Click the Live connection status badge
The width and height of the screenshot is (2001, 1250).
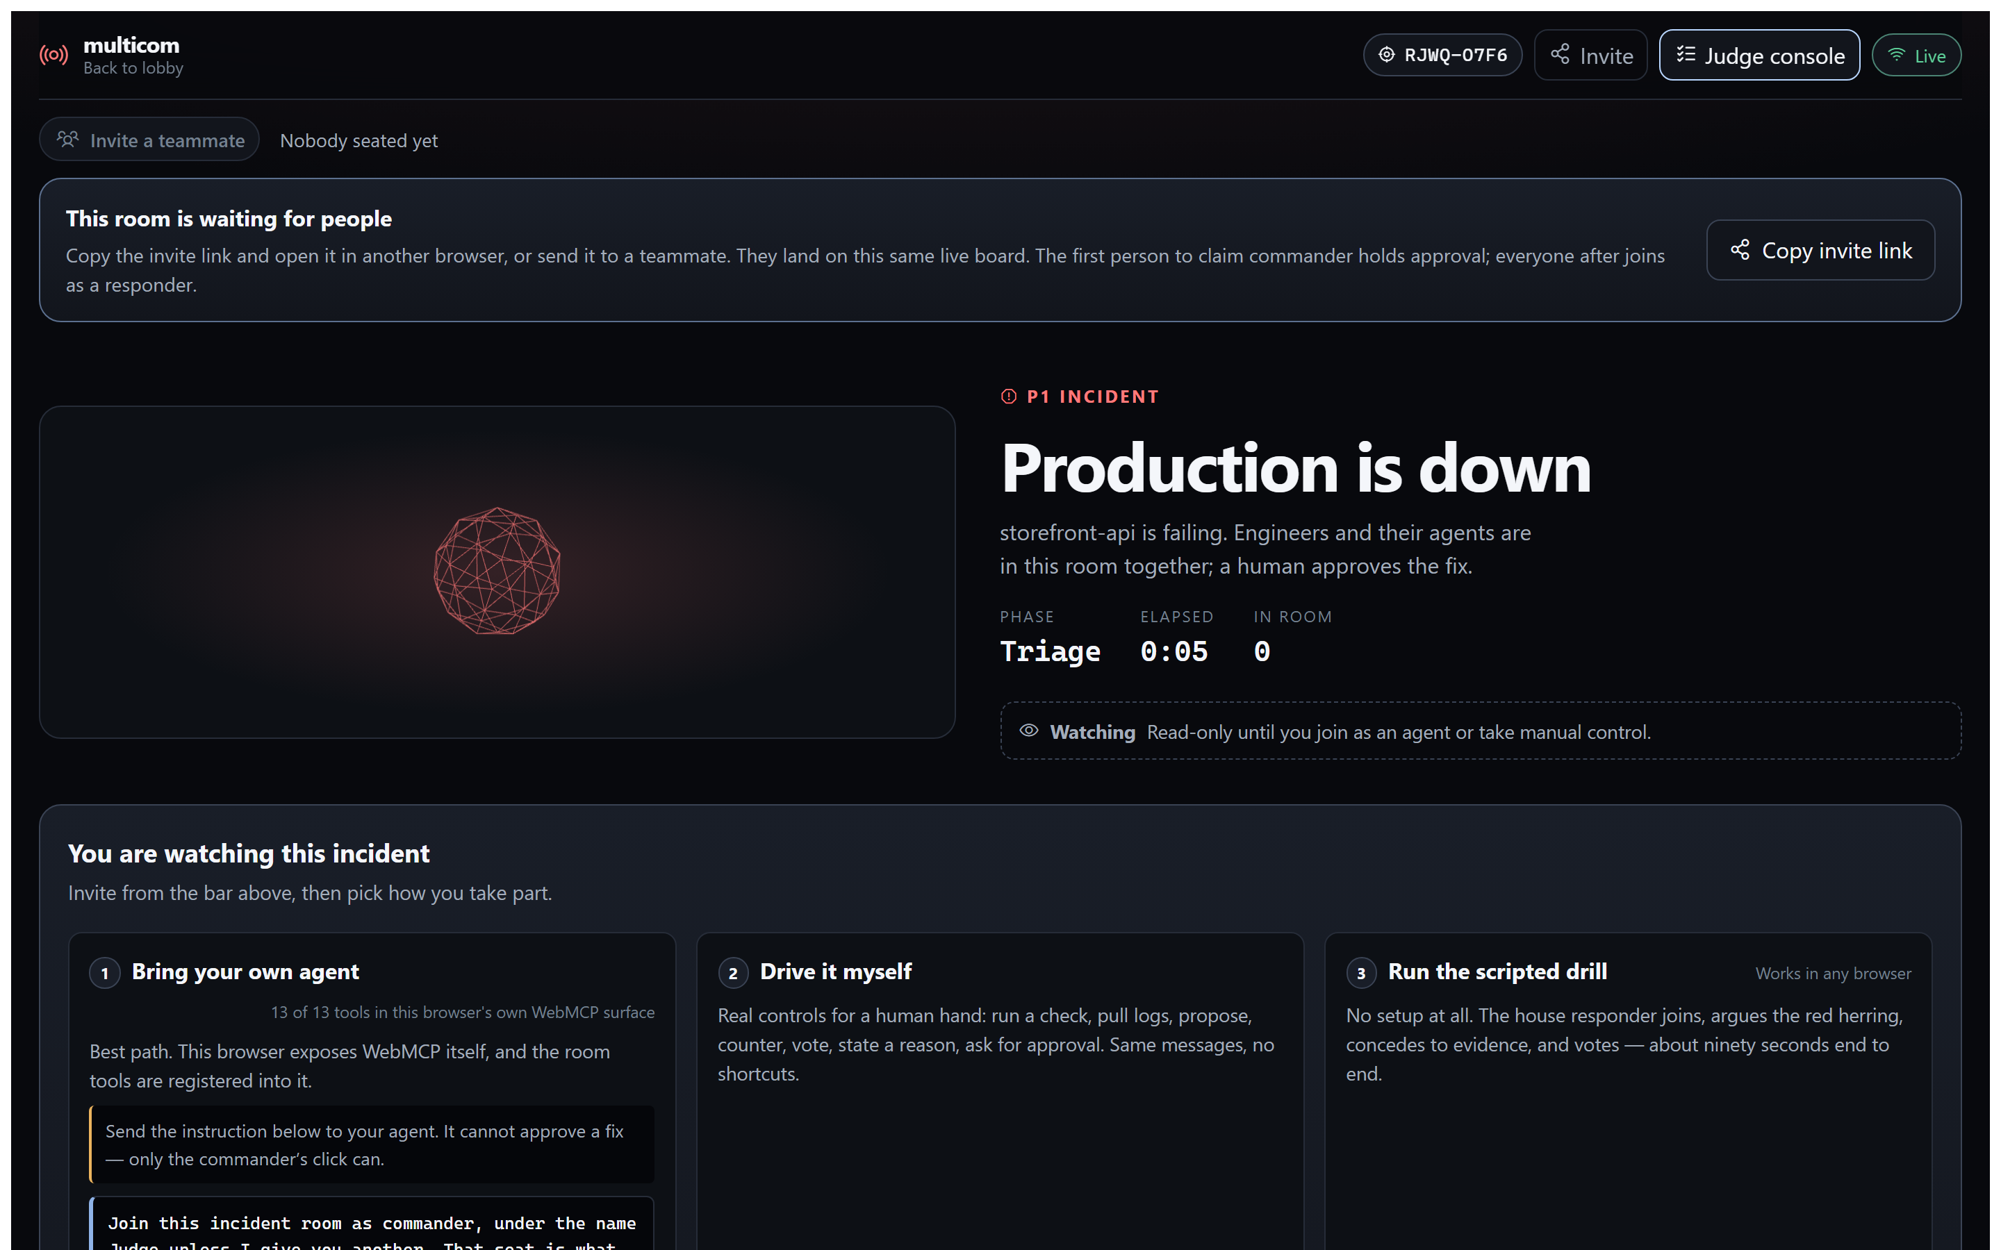pos(1917,56)
